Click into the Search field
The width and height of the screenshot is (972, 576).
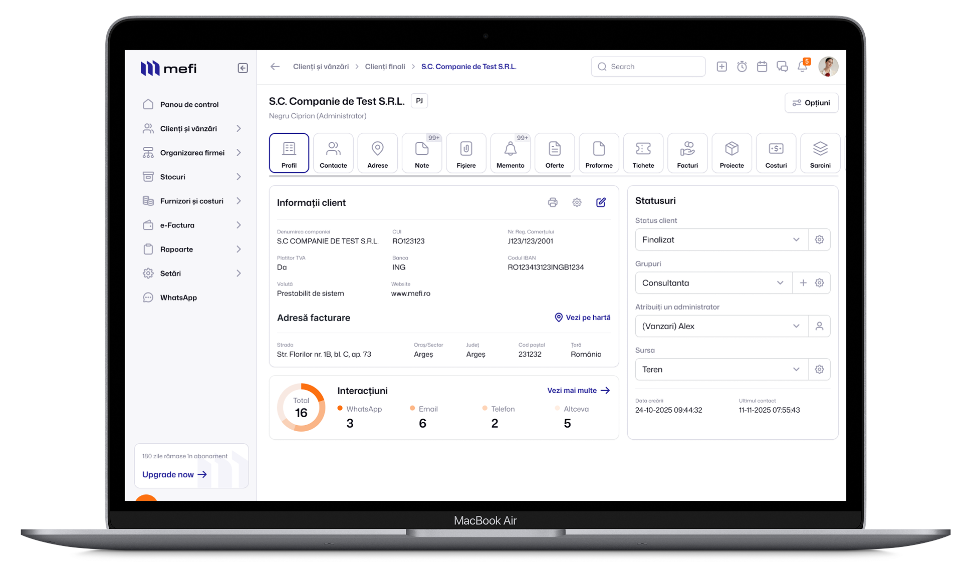tap(648, 67)
